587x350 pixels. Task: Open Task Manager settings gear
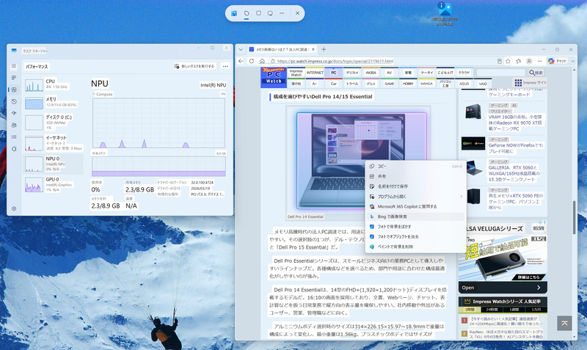point(14,208)
